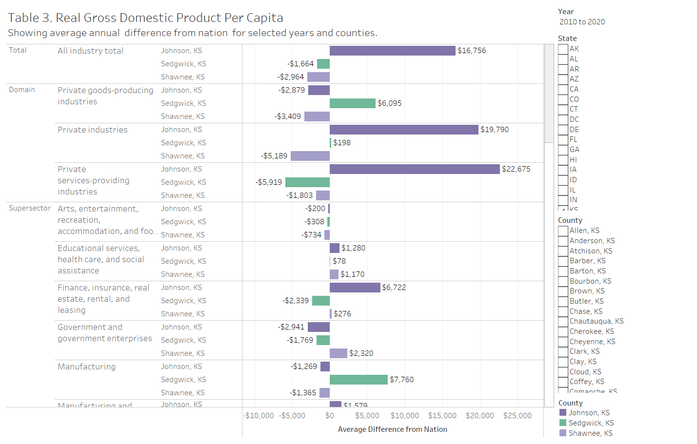Tick the CA state checkbox

[x=563, y=89]
